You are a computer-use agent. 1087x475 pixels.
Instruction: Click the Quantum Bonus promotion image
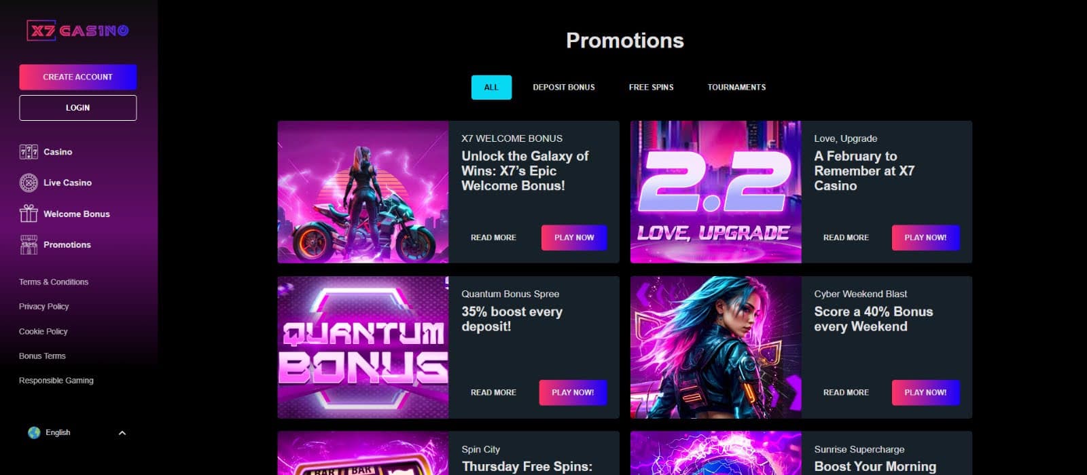coord(363,347)
